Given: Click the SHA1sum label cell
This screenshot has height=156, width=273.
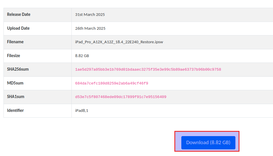Looking at the screenshot, I should click(16, 97).
